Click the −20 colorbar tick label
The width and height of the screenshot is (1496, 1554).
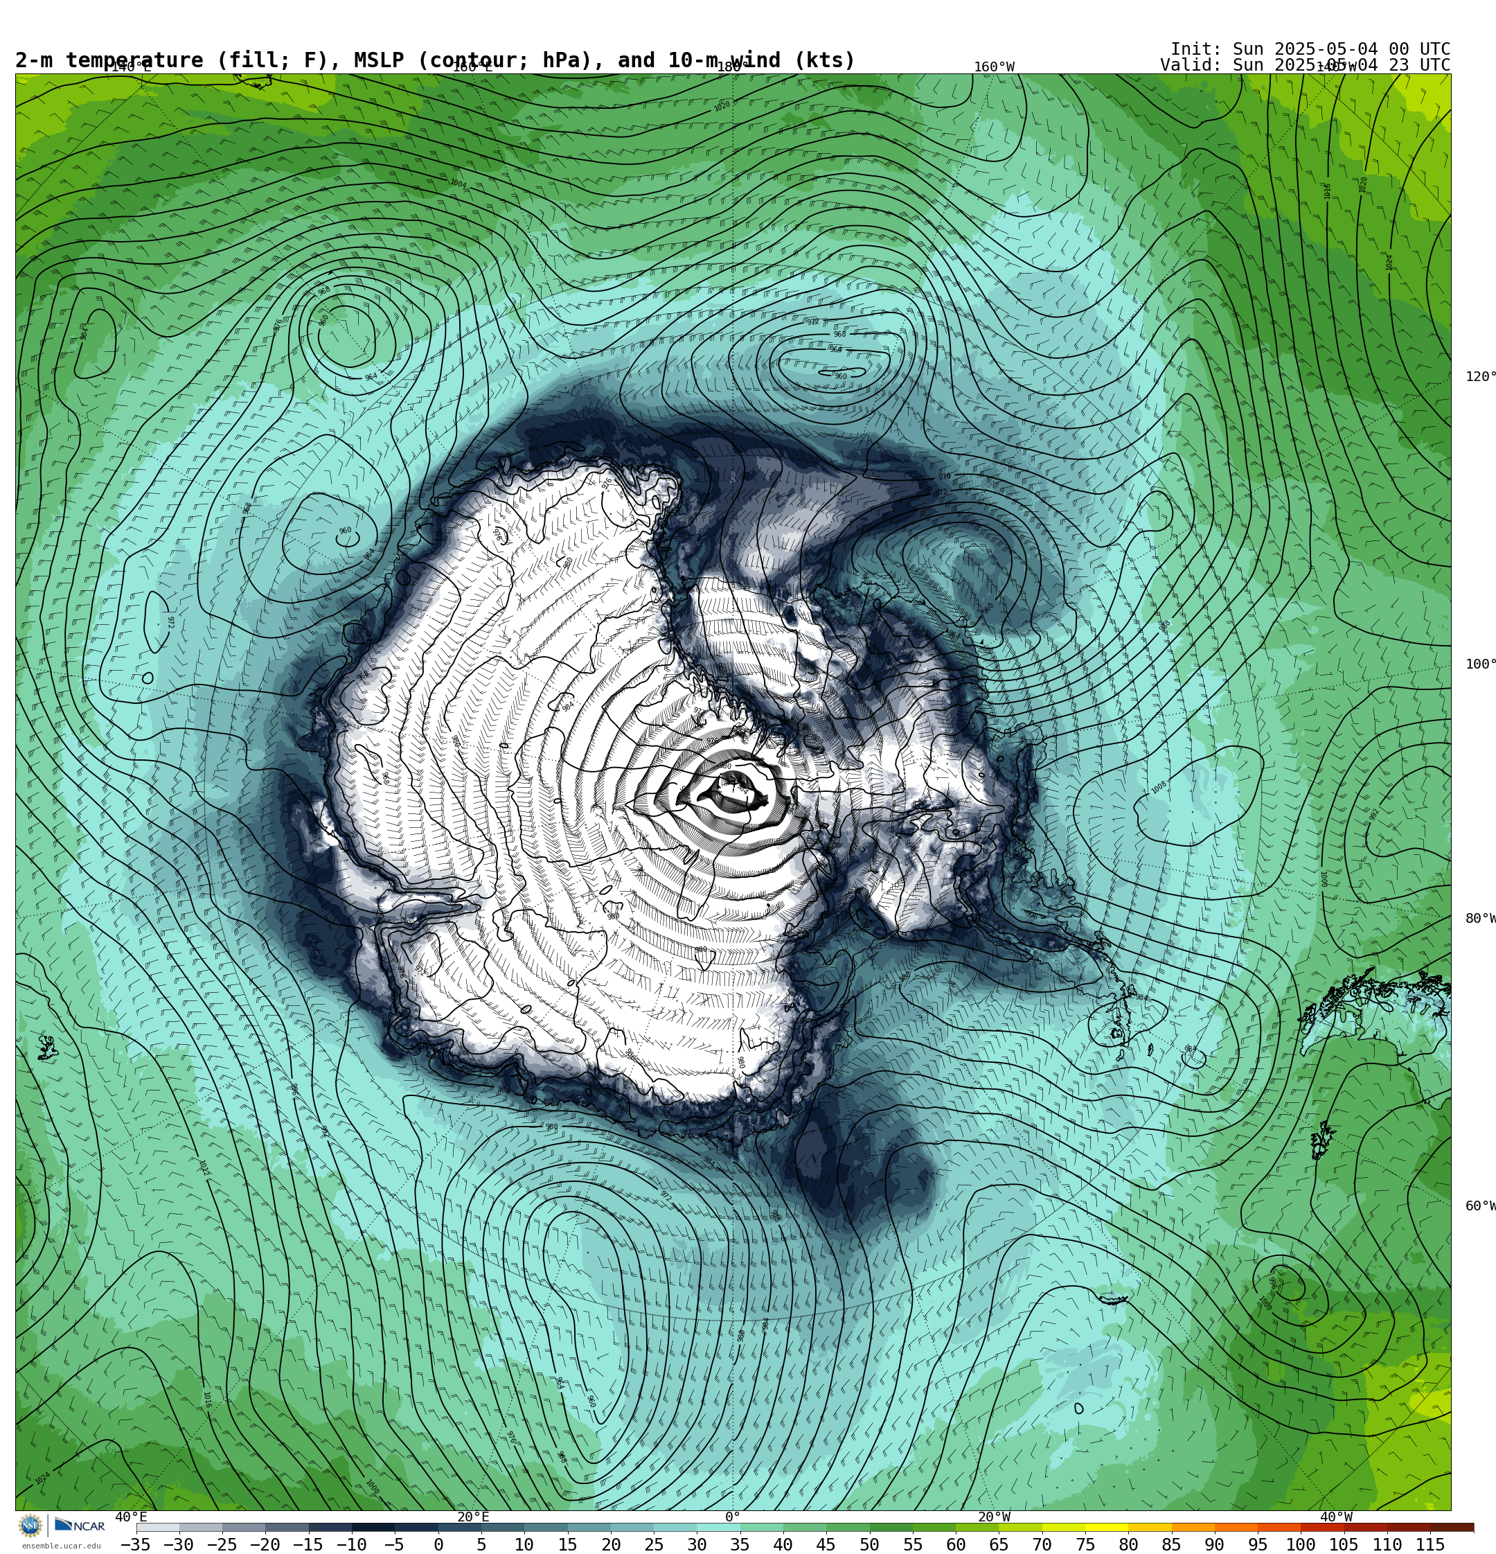coord(265,1544)
